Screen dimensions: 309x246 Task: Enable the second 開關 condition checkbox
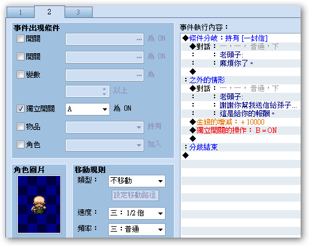coord(20,56)
